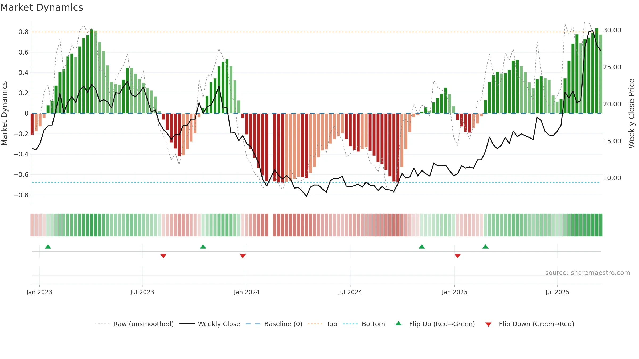Screen dimensions: 639x359
Task: Click the 25.00 price axis label
Action: tap(612, 67)
